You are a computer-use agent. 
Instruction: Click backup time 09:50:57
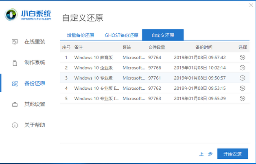click(x=217, y=78)
